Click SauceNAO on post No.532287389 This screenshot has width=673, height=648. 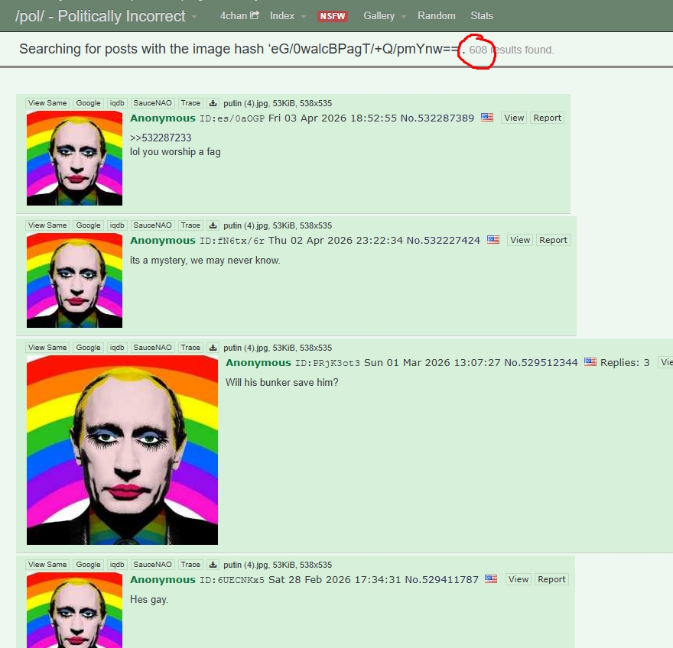click(152, 103)
